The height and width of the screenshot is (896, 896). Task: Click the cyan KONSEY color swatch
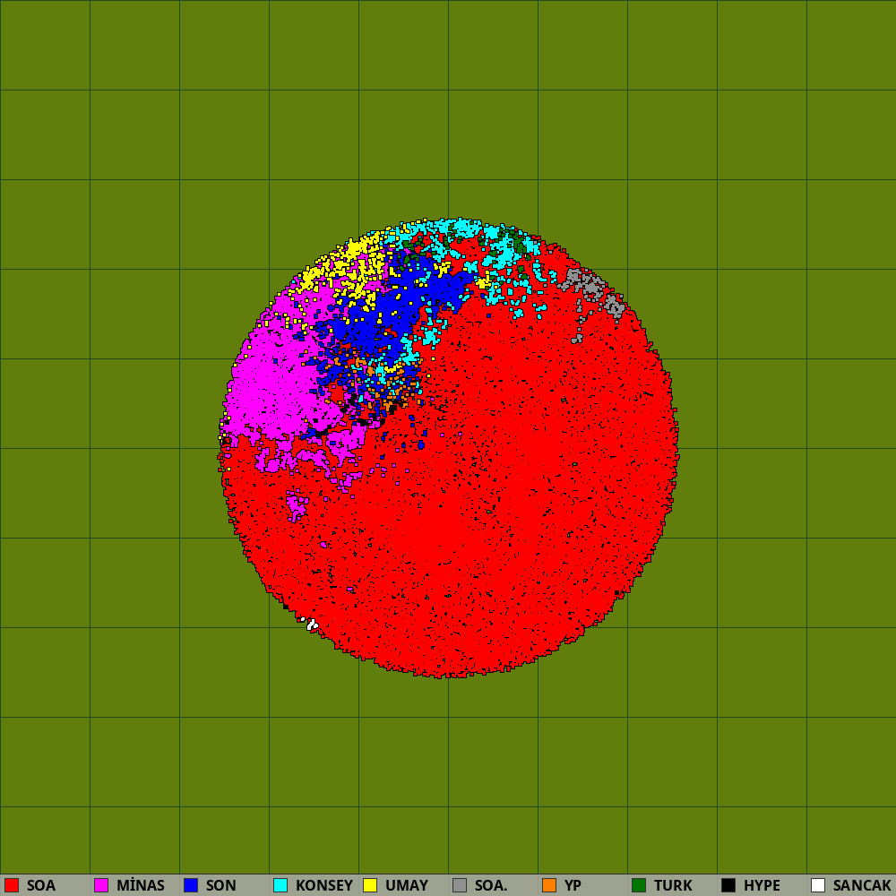[x=280, y=885]
